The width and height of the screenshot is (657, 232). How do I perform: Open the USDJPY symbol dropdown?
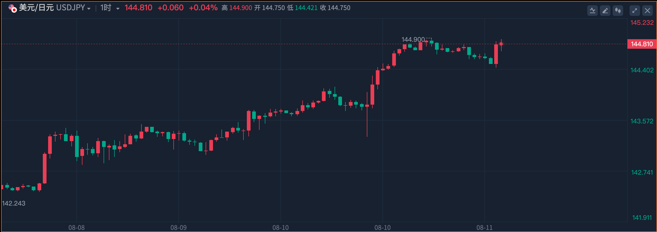coord(89,9)
